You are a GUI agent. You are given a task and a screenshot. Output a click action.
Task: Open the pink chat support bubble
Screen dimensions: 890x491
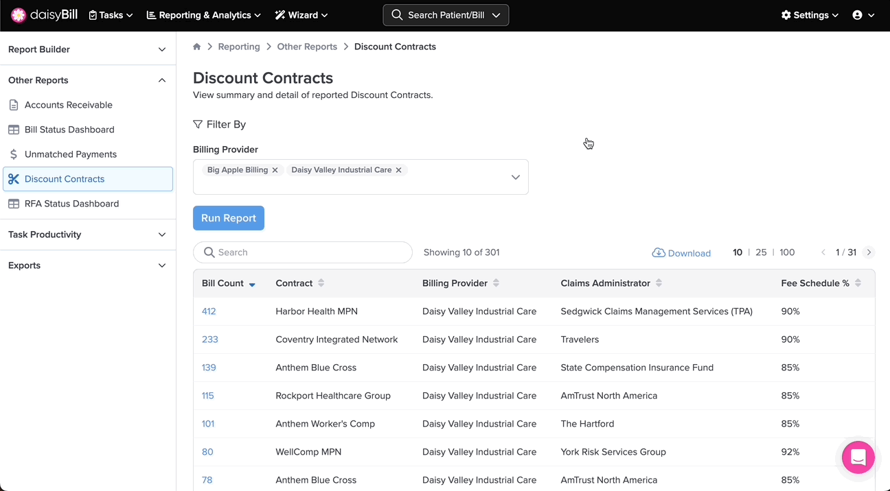pyautogui.click(x=858, y=457)
